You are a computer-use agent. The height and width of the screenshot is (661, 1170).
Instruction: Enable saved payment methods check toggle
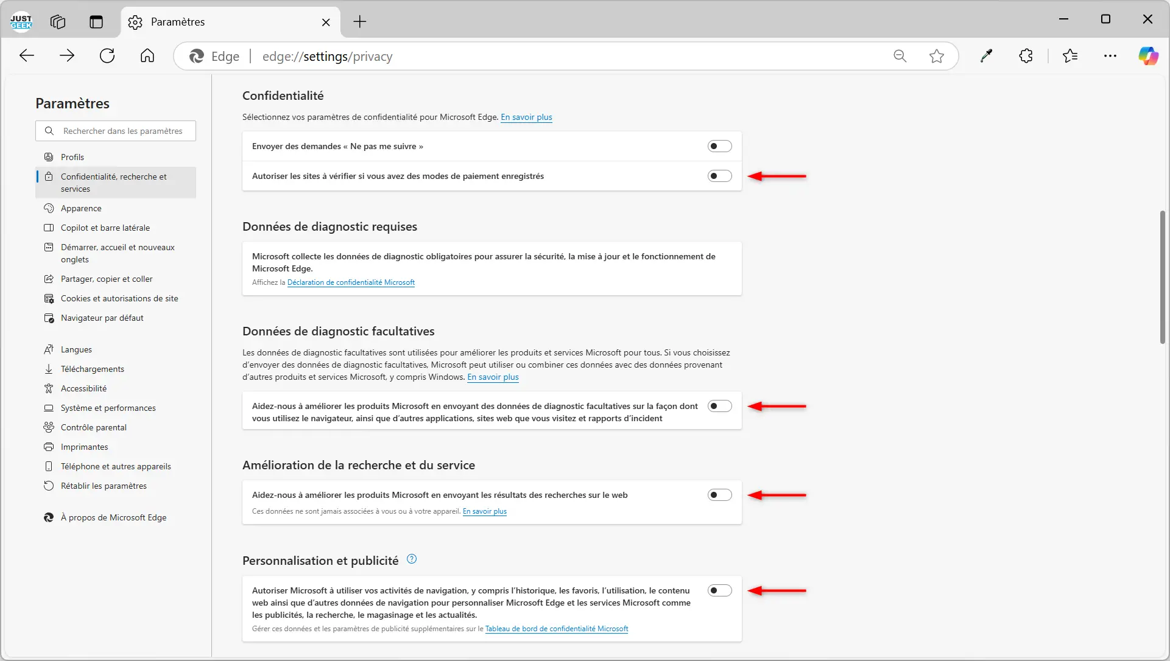(719, 176)
